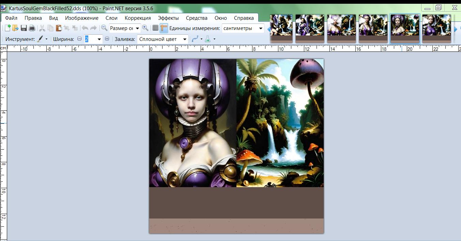Open the Коррекция menu

tap(138, 18)
